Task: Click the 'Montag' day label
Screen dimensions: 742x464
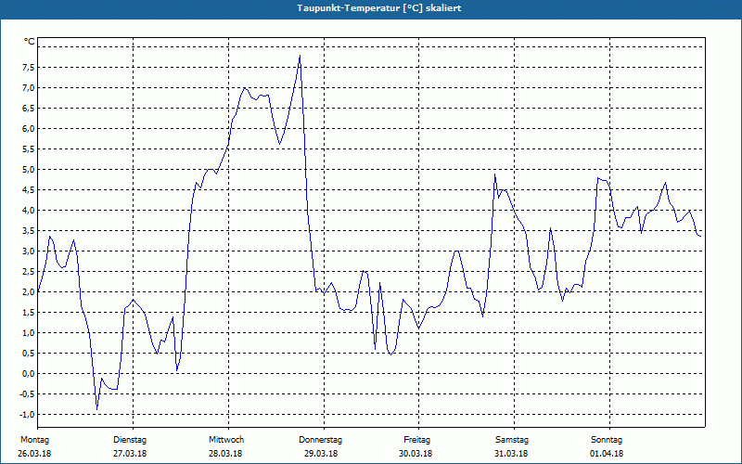Action: coord(34,440)
